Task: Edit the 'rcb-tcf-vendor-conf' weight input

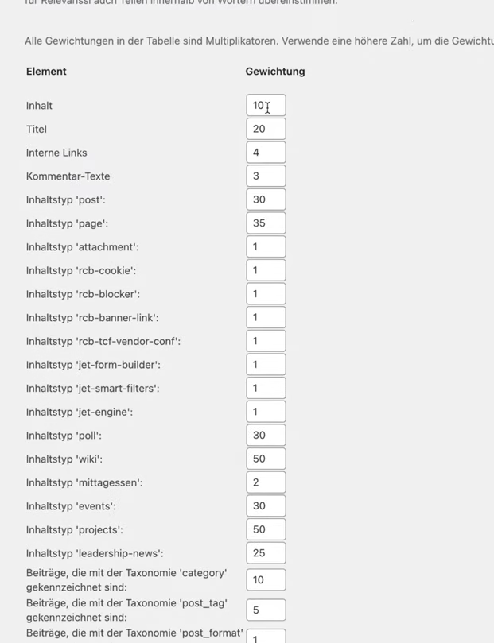Action: (266, 340)
